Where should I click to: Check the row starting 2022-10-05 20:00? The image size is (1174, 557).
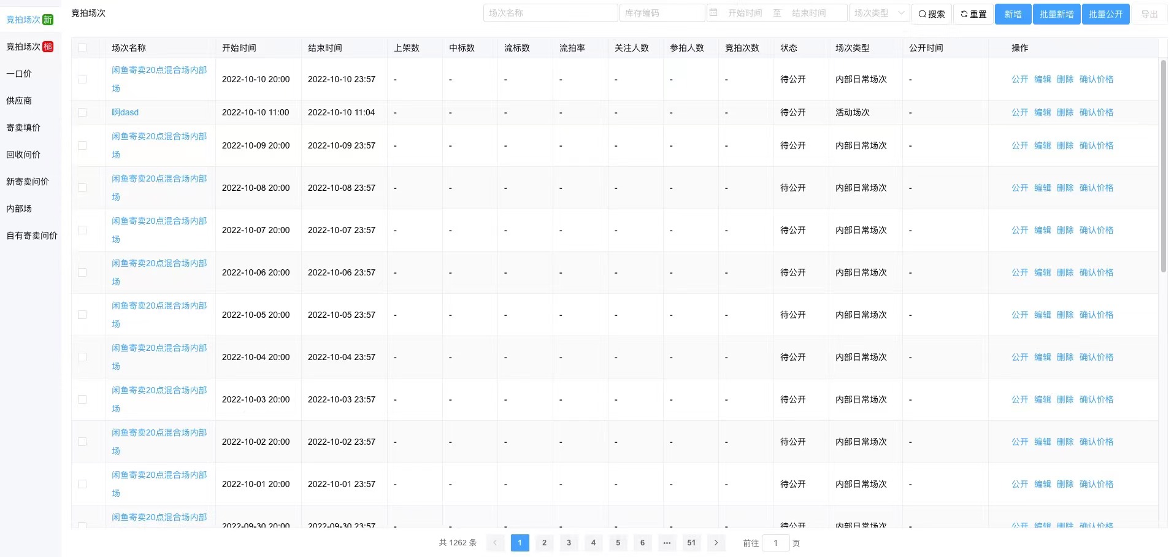(x=82, y=315)
